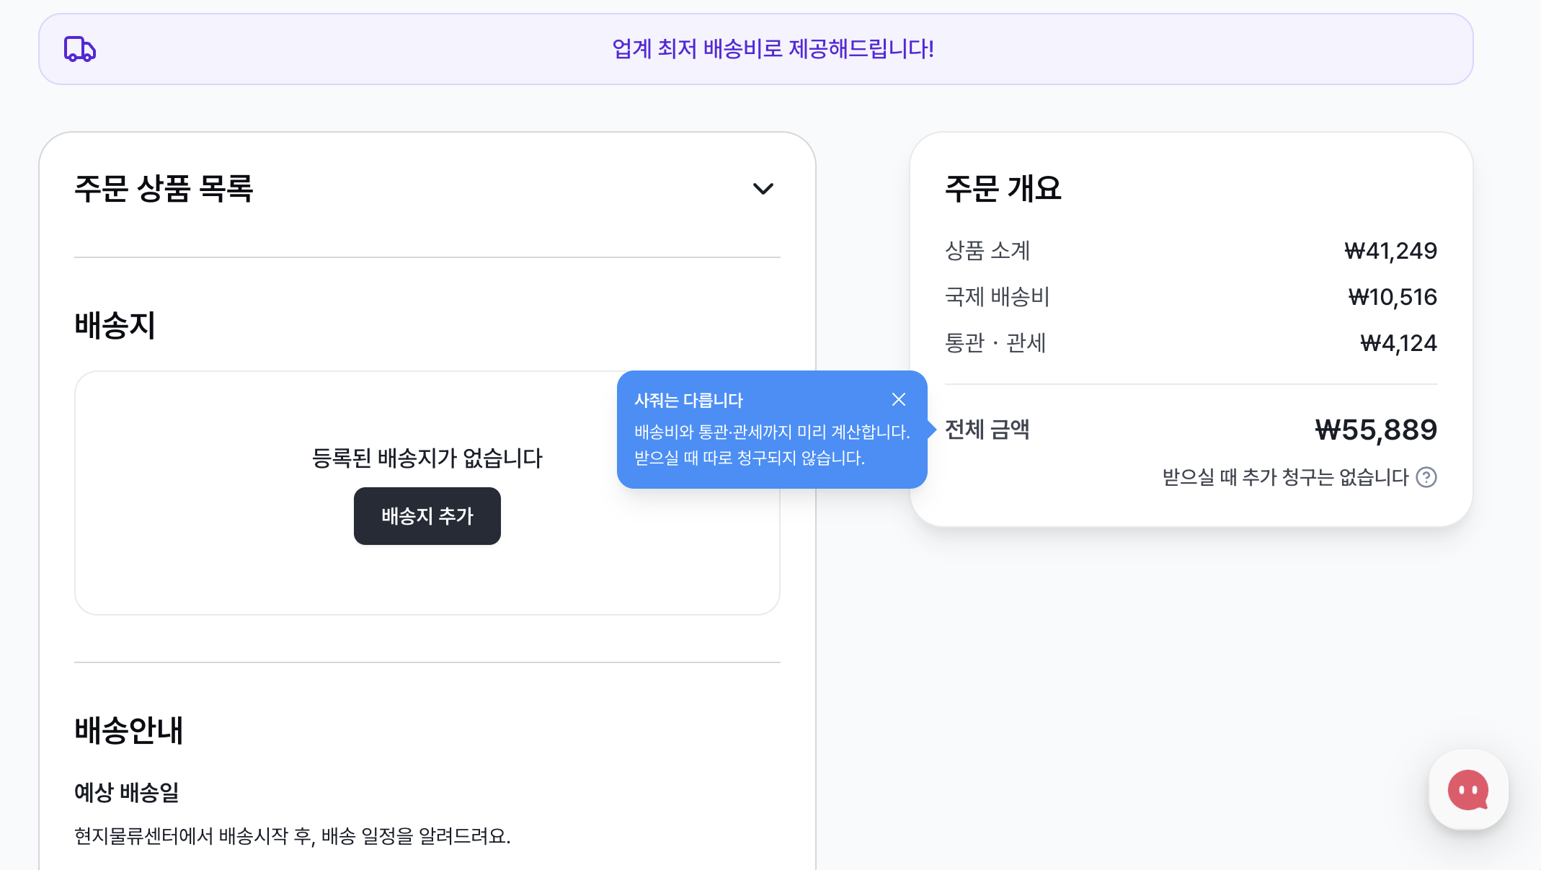Close the 사줘는 다릅니다 tooltip

tap(898, 399)
